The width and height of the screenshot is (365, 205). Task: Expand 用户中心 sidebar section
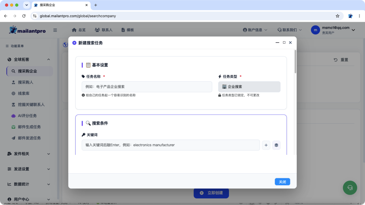[29, 199]
